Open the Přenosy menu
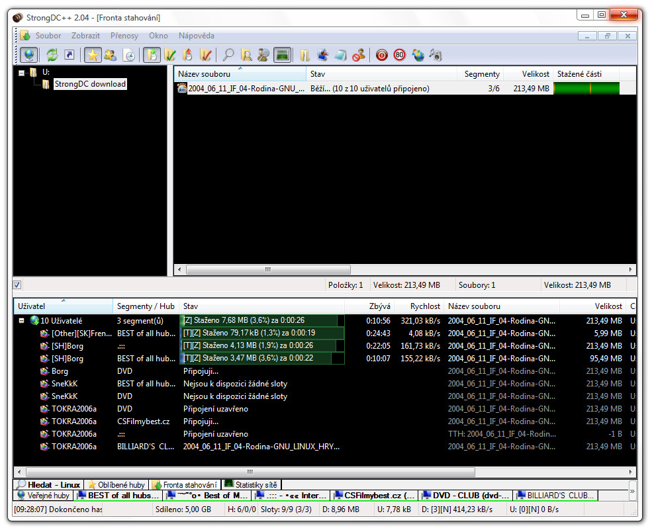The width and height of the screenshot is (652, 530). 124,36
